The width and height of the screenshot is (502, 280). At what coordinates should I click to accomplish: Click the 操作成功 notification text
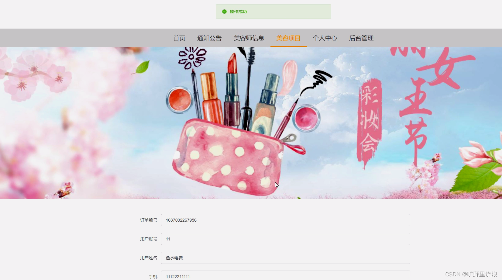238,12
